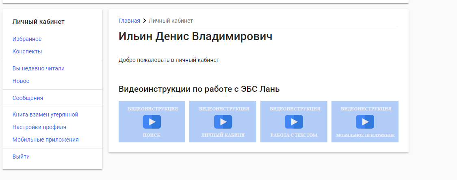The image size is (457, 180).
Task: Click the Ильин Денис Владимирович heading
Action: point(195,36)
